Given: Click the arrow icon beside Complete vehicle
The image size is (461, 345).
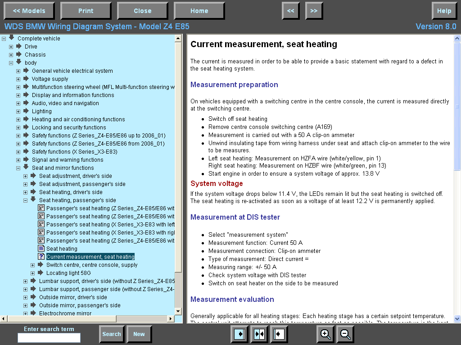Looking at the screenshot, I should [x=12, y=38].
